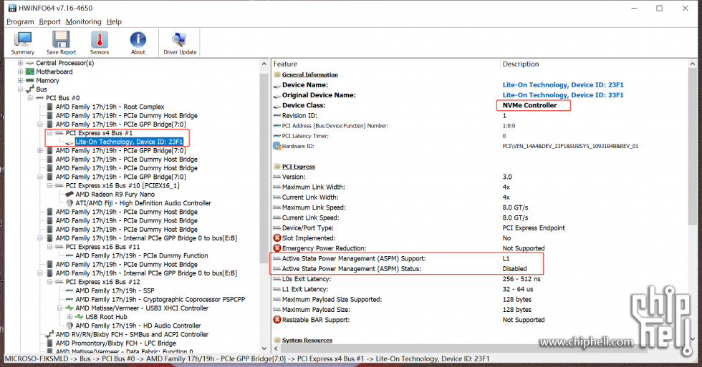Click the About info icon

138,43
